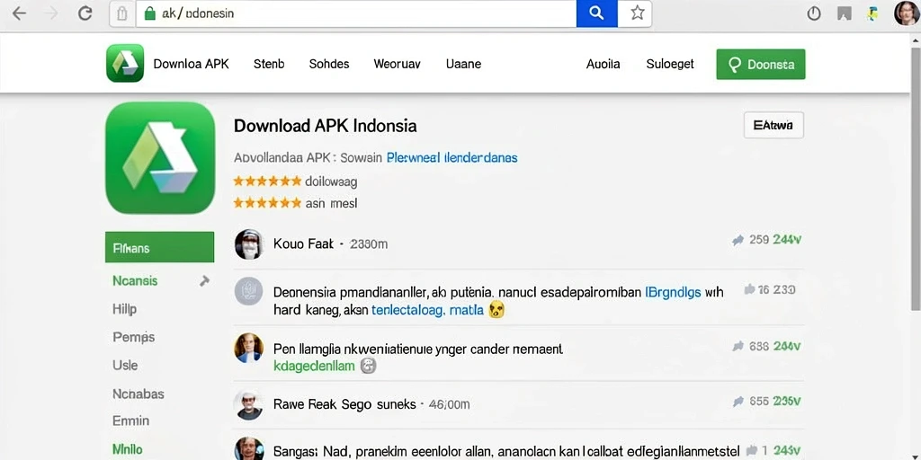Click the bookmark flag extension icon
The width and height of the screenshot is (921, 460).
tap(845, 13)
